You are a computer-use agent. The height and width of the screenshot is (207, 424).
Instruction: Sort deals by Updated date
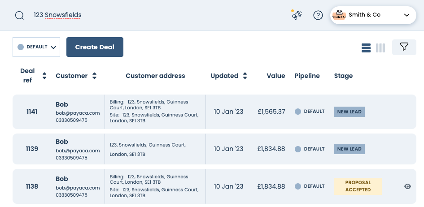coord(245,76)
